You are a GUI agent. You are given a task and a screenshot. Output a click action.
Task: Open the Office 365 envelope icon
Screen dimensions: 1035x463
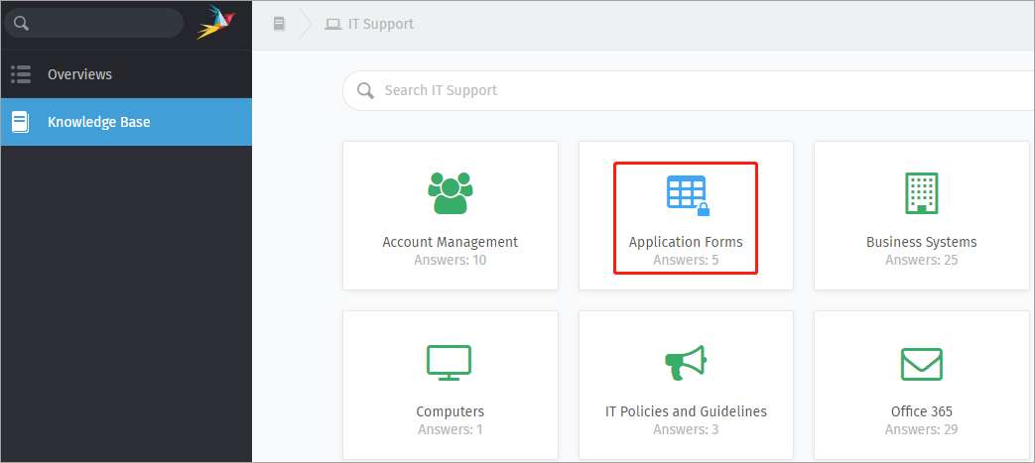tap(922, 364)
